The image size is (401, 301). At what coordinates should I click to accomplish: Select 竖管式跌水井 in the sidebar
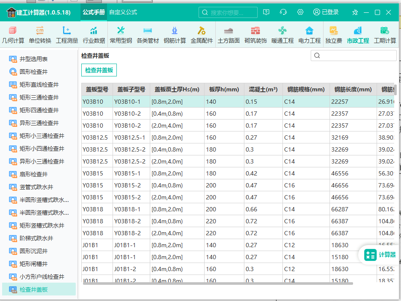39,187
